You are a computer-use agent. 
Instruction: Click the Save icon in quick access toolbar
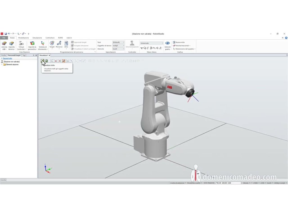[6, 34]
